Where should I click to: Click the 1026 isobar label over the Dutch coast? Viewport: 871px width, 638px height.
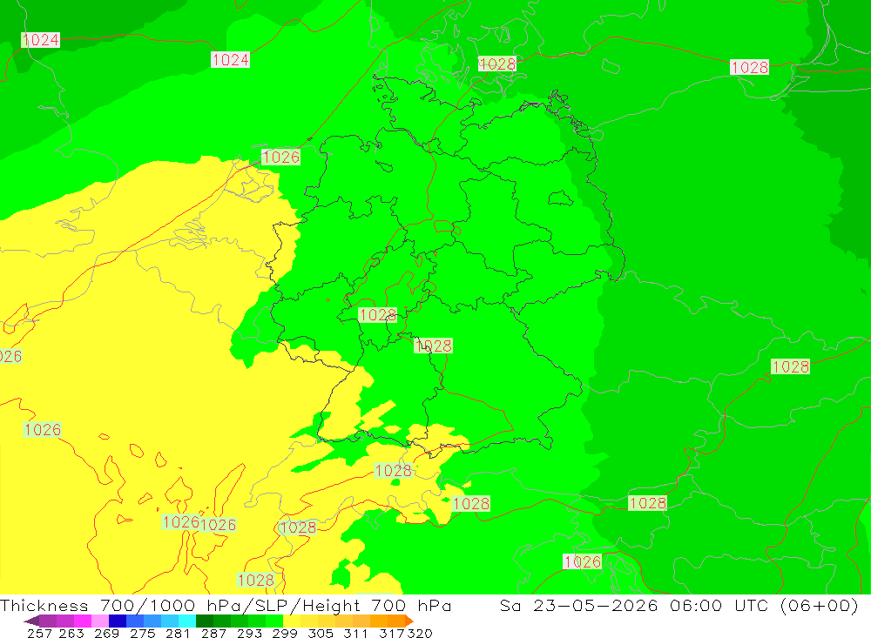click(x=281, y=158)
